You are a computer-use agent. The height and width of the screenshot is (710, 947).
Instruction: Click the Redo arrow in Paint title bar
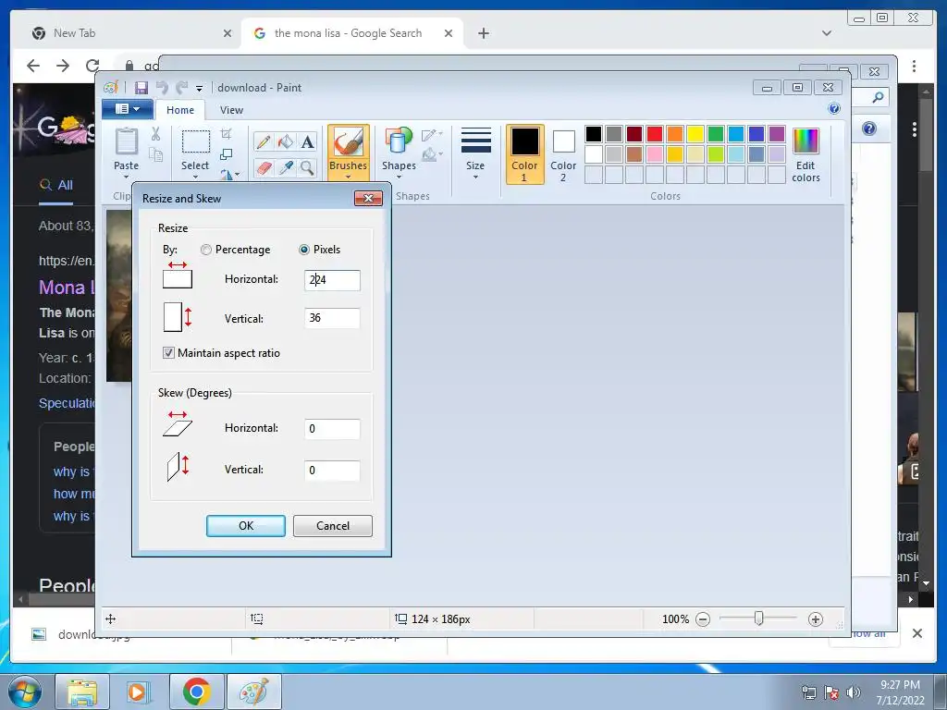tap(181, 88)
